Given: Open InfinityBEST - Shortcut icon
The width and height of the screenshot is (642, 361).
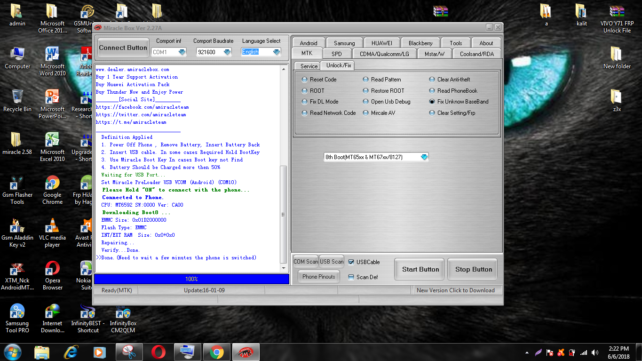Looking at the screenshot, I should [88, 318].
